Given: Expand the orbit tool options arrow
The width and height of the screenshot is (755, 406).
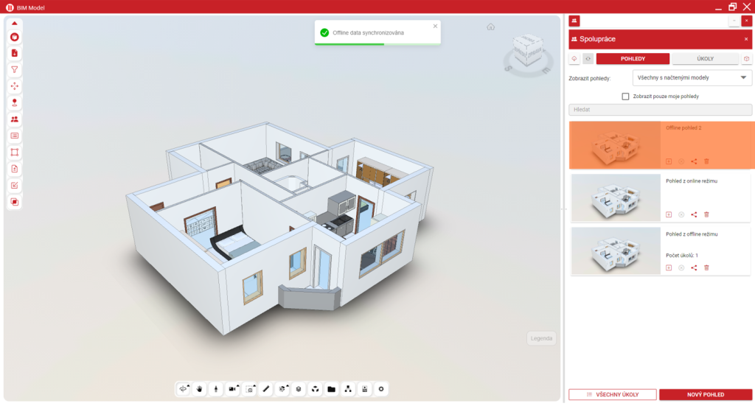Looking at the screenshot, I should point(188,385).
